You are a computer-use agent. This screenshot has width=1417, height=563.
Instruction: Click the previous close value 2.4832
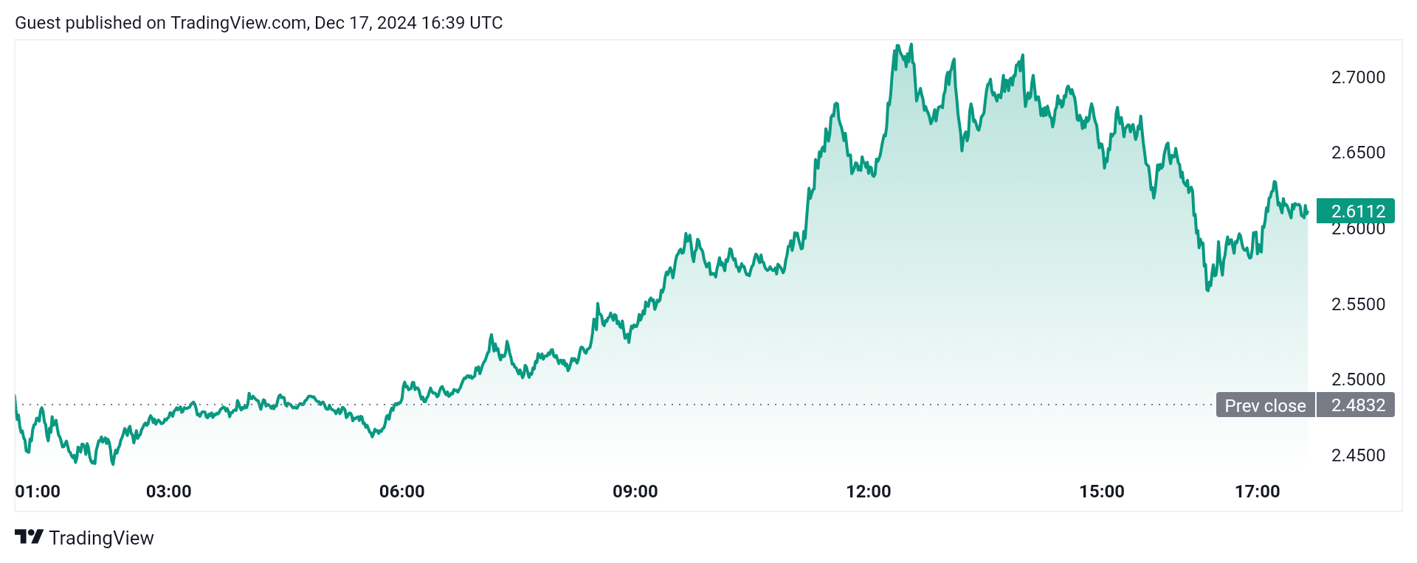(1356, 405)
